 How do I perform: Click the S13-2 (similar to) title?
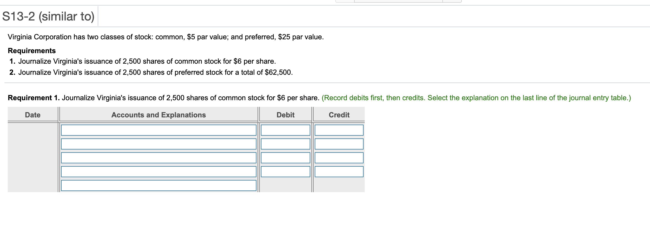click(48, 16)
